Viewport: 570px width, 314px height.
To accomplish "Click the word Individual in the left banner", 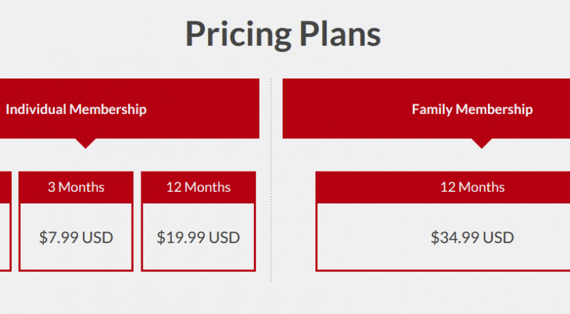I will [36, 109].
